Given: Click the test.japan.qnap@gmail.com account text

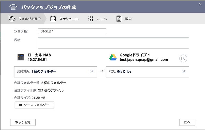Looking at the screenshot, I should [x=143, y=60].
